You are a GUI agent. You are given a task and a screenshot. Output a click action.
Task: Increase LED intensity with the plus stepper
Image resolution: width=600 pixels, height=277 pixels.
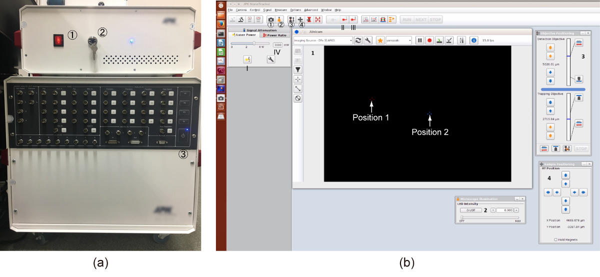tap(516, 210)
